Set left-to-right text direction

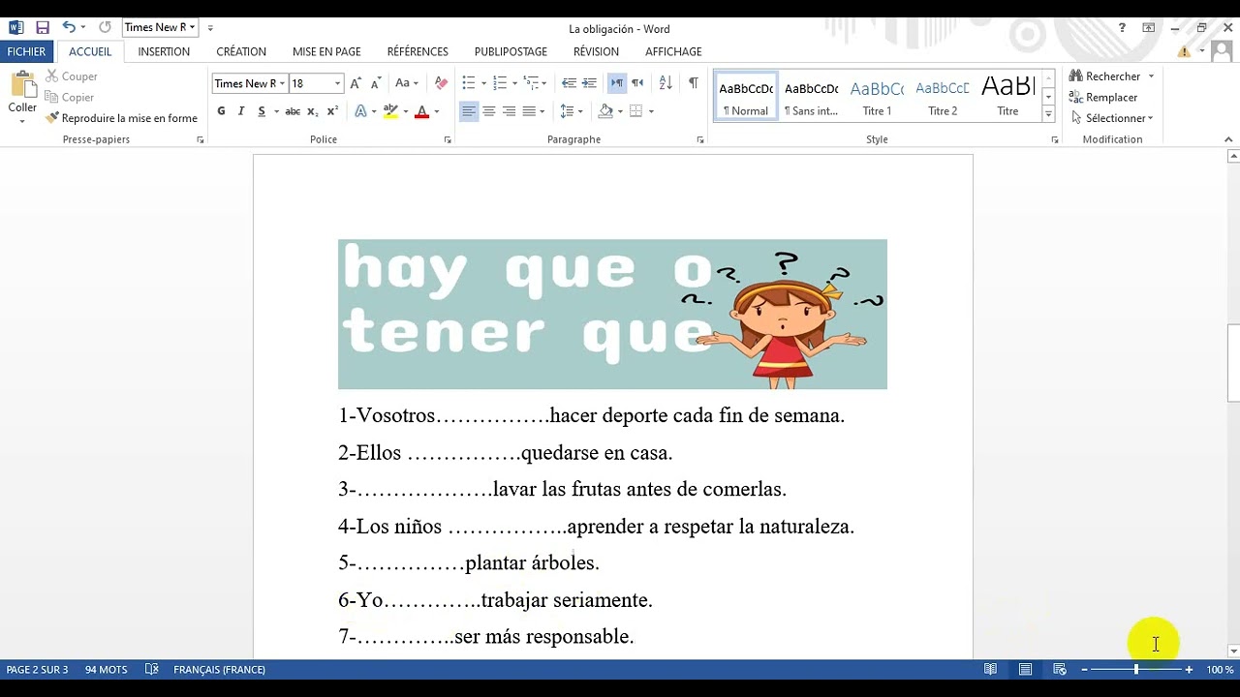617,83
